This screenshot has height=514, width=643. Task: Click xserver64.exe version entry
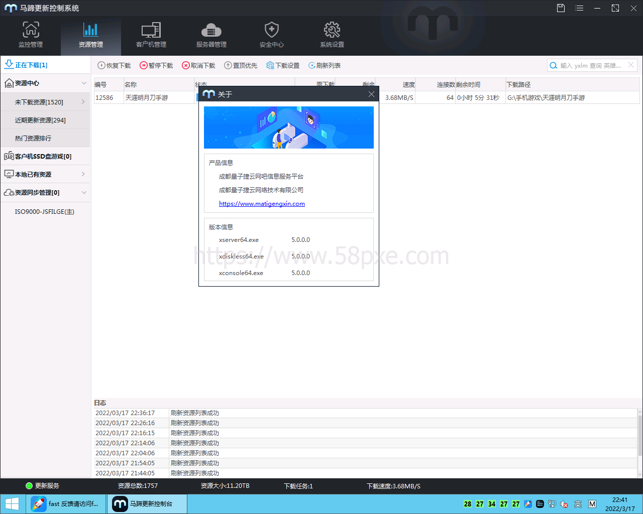[239, 239]
